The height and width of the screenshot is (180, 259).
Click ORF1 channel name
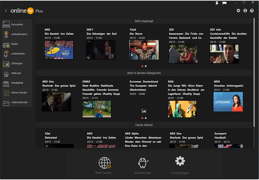[90, 30]
